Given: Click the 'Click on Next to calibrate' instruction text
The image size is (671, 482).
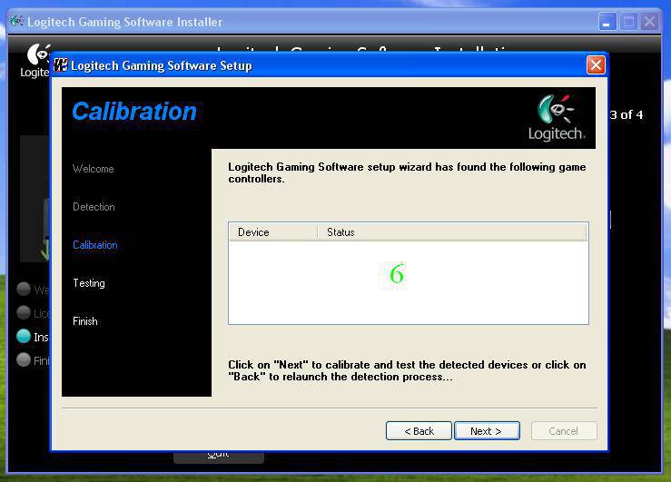Looking at the screenshot, I should click(407, 370).
